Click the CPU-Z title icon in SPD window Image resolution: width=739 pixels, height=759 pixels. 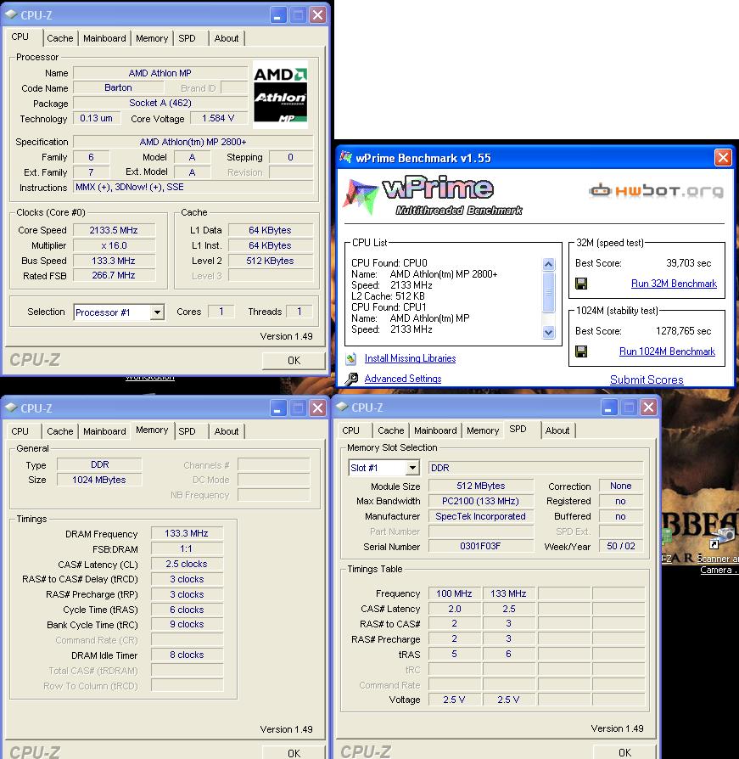point(342,407)
